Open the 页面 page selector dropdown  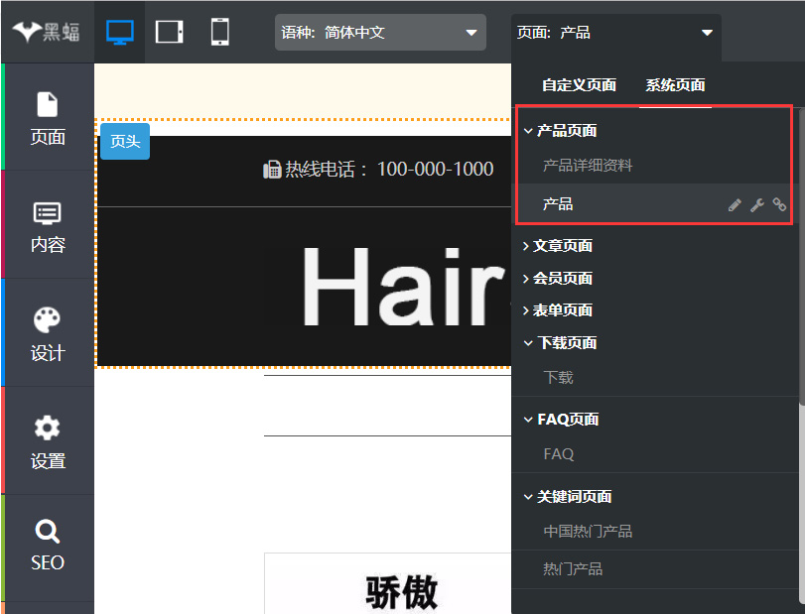click(615, 33)
